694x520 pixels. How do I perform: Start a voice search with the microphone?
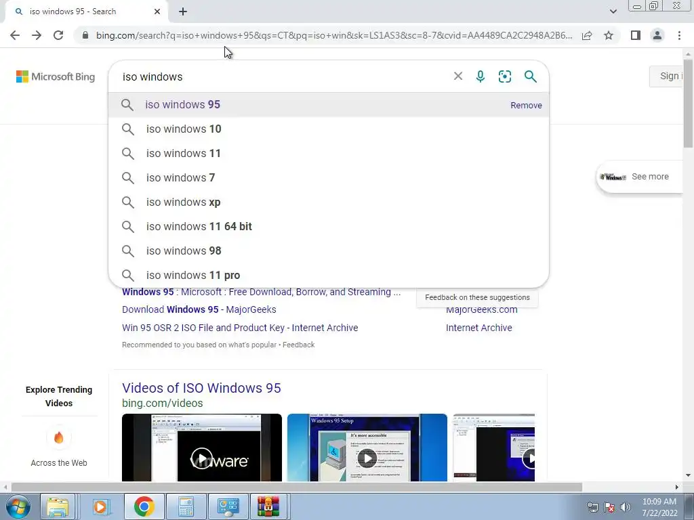(481, 77)
